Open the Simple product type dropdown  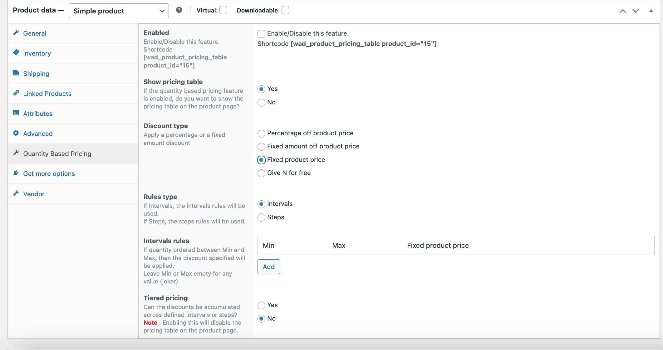tap(119, 11)
